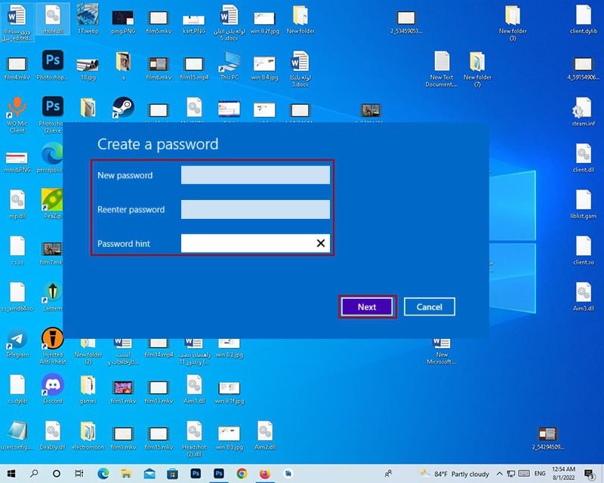Screen dimensions: 604x483
Task: Select the PeaZip desktop shortcut
Action: (52, 202)
